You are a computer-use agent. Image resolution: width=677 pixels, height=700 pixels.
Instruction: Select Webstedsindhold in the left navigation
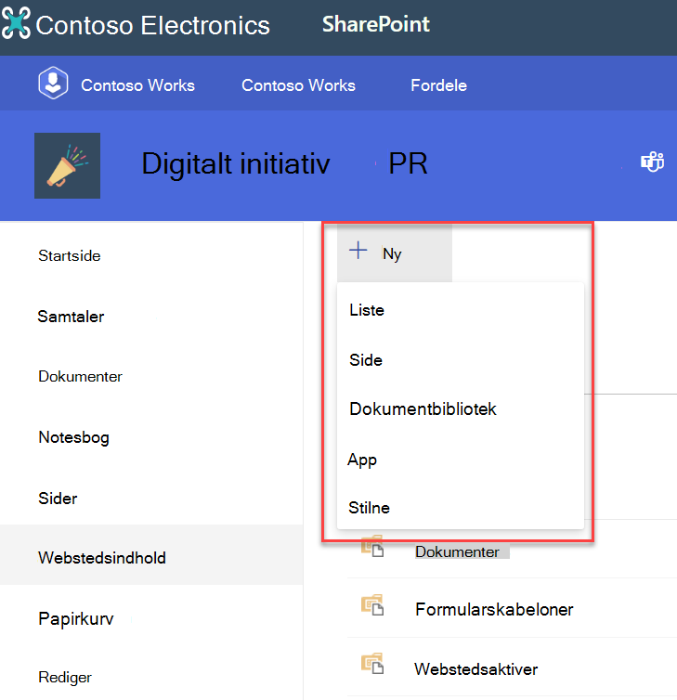[x=151, y=554]
